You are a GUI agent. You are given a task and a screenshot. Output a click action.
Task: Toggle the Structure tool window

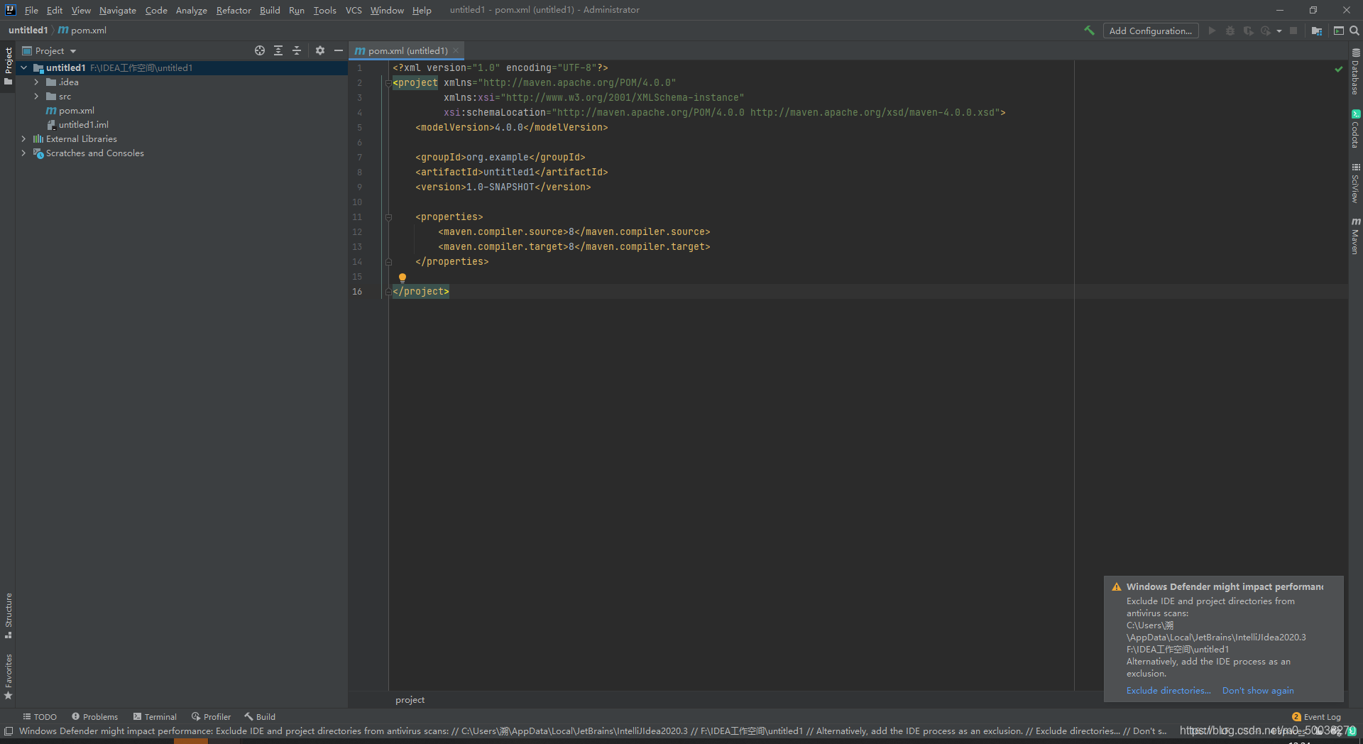[x=9, y=615]
